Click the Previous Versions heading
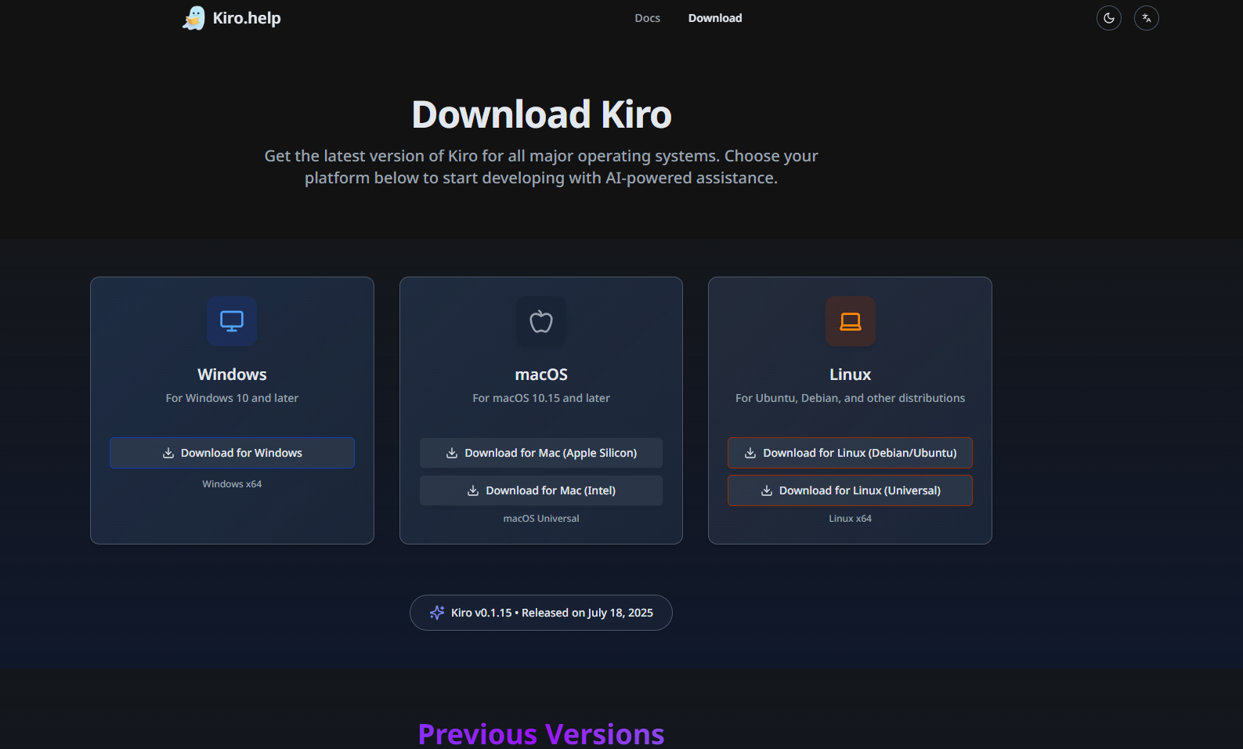The image size is (1243, 749). click(541, 734)
